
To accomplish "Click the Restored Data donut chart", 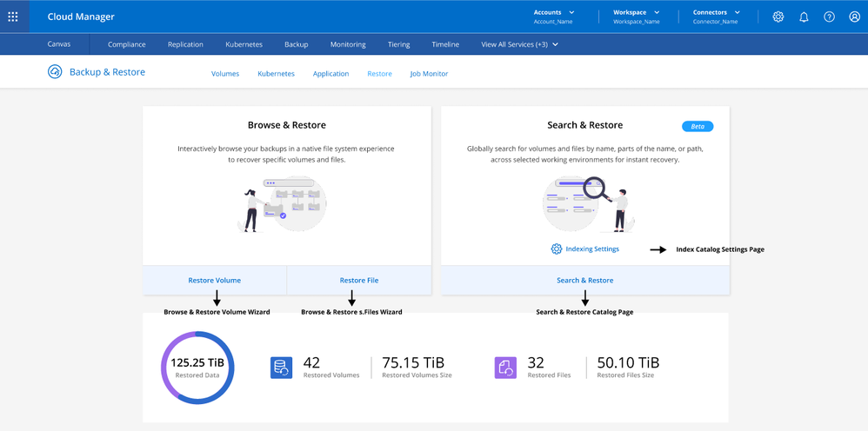I will coord(197,368).
